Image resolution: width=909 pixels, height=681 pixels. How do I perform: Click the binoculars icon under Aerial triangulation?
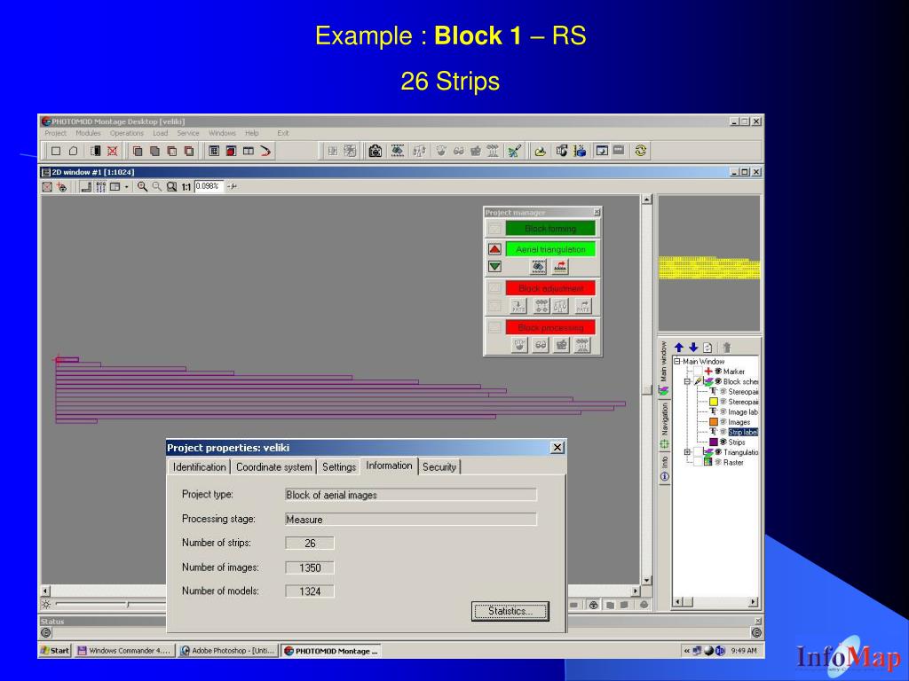(539, 267)
